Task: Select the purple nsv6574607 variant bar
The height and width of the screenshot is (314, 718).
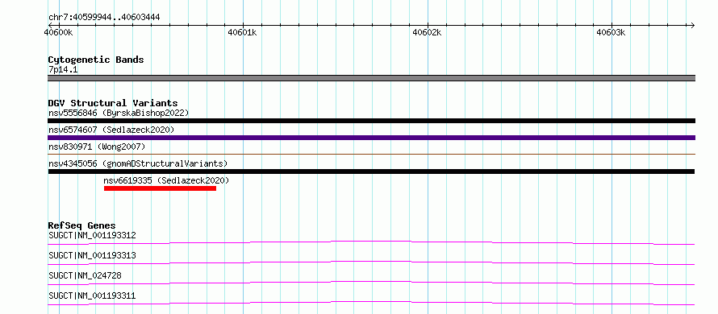Action: tap(371, 138)
